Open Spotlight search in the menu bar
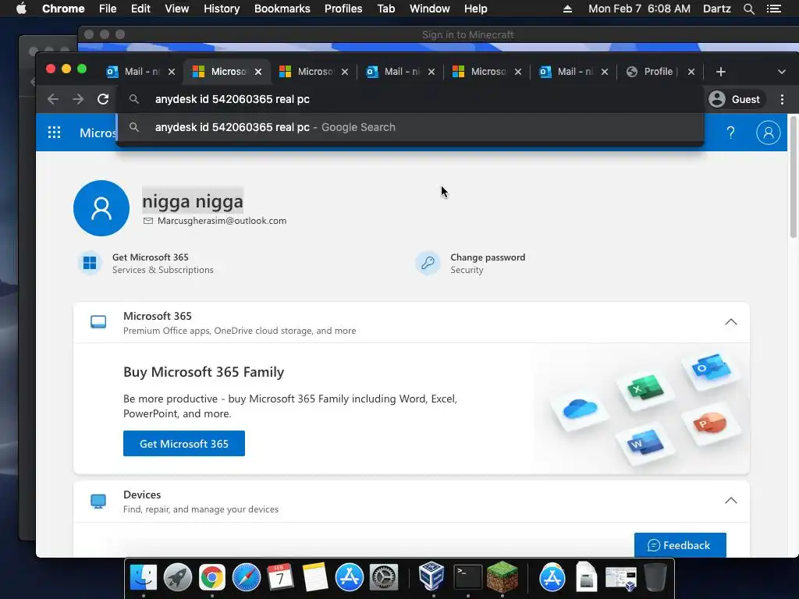 point(748,9)
